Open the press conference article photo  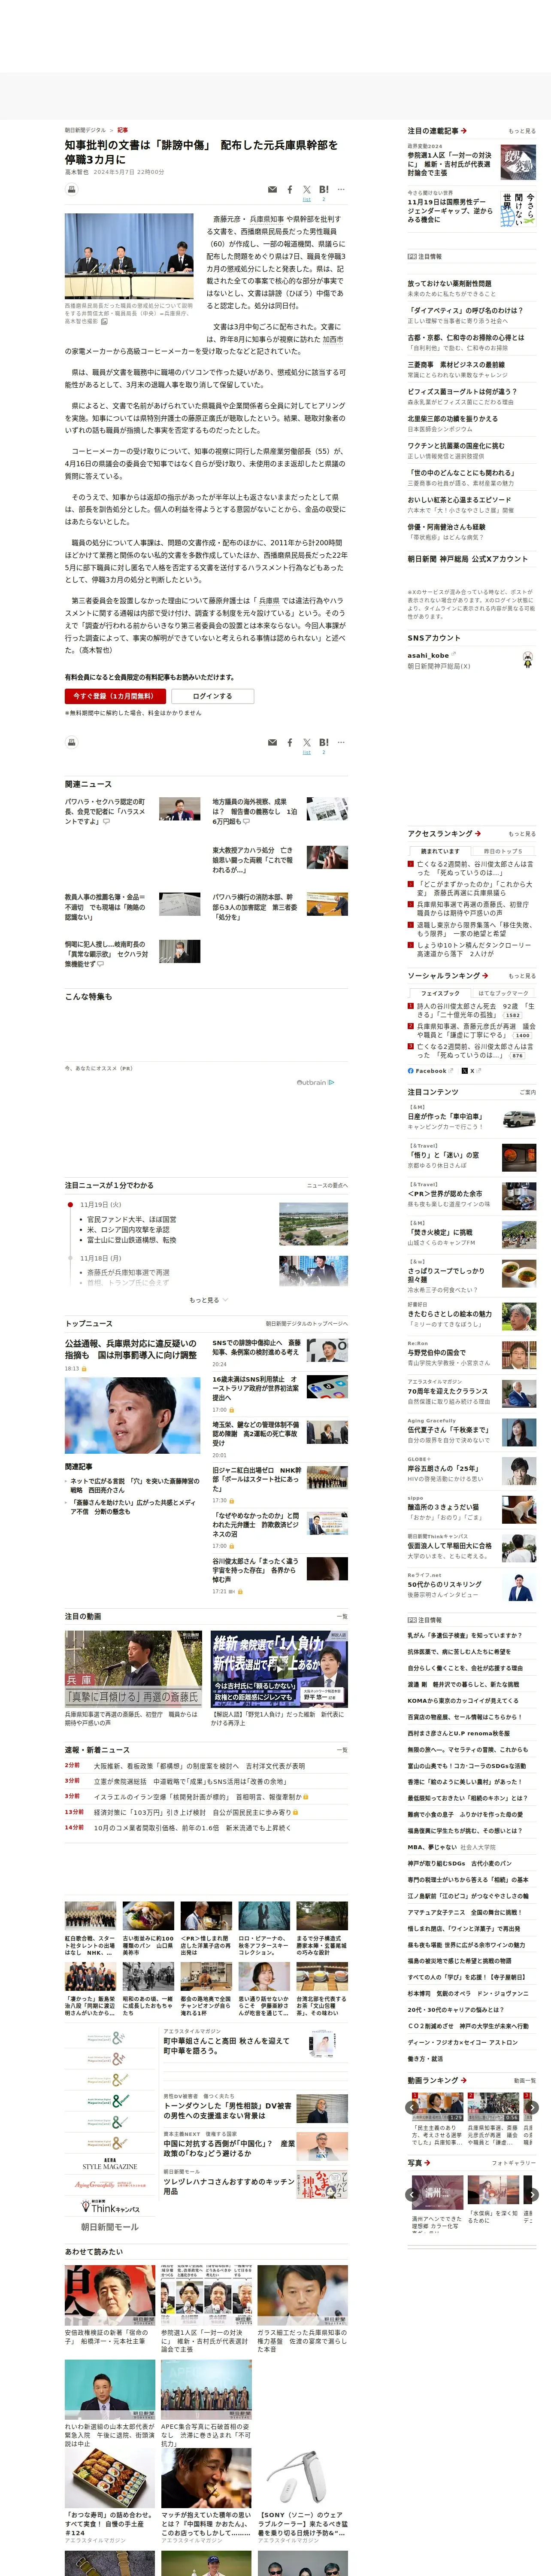129,256
